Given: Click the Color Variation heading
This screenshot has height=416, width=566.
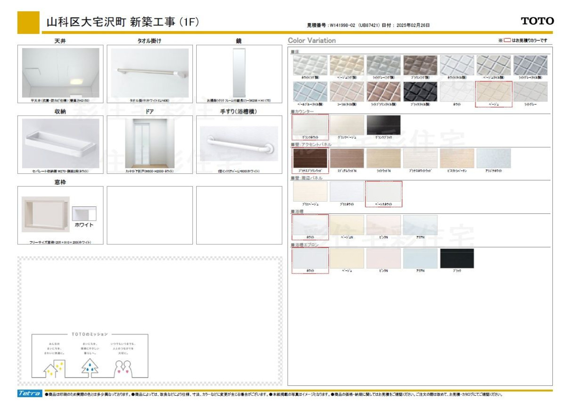Looking at the screenshot, I should click(312, 41).
